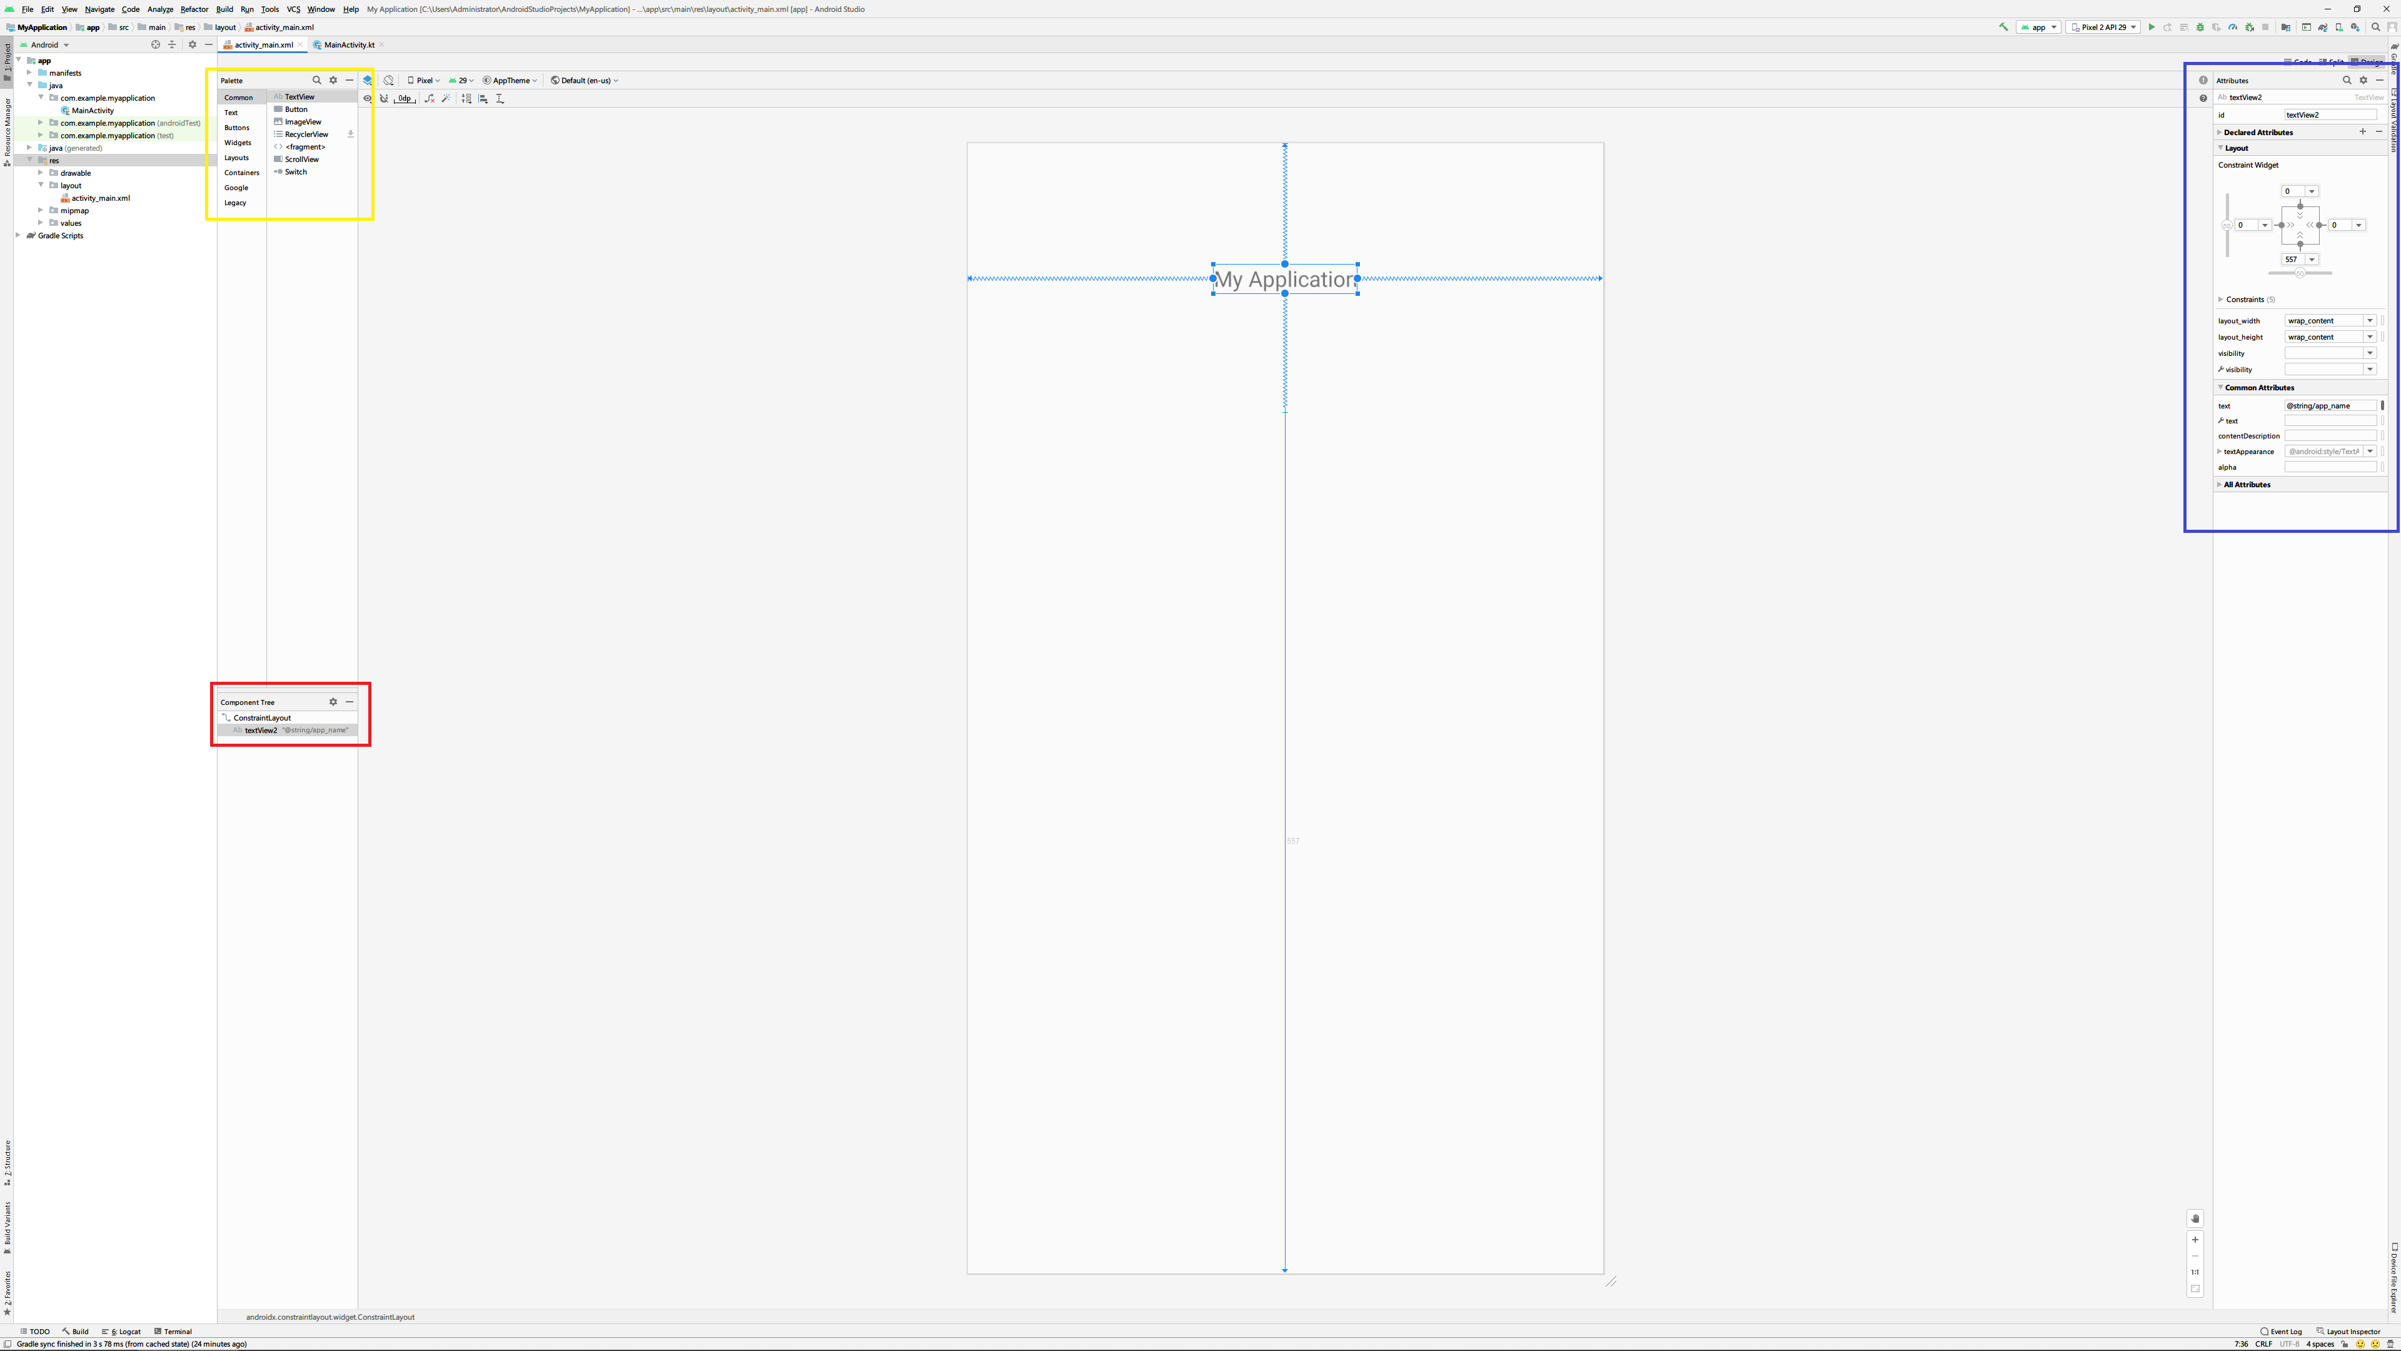Open the Android Profiler gauge icon

coord(2232,27)
